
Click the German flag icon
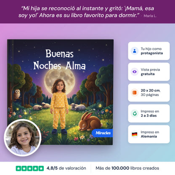[135, 134]
